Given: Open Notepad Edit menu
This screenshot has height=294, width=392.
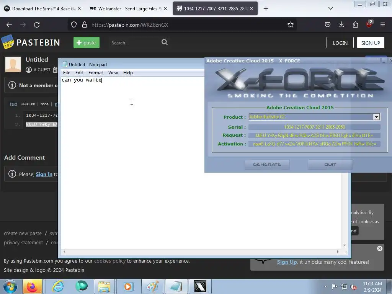Looking at the screenshot, I should [x=79, y=73].
